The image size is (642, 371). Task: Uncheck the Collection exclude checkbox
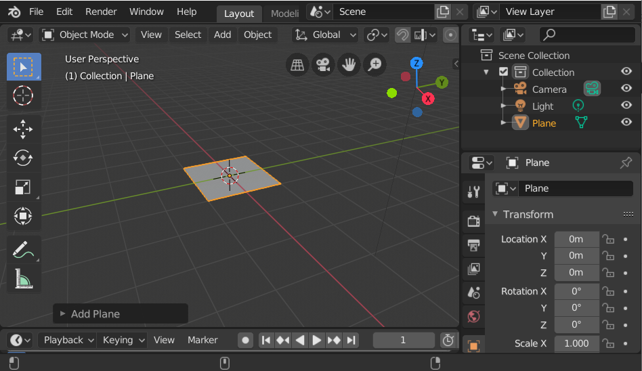[x=503, y=72]
